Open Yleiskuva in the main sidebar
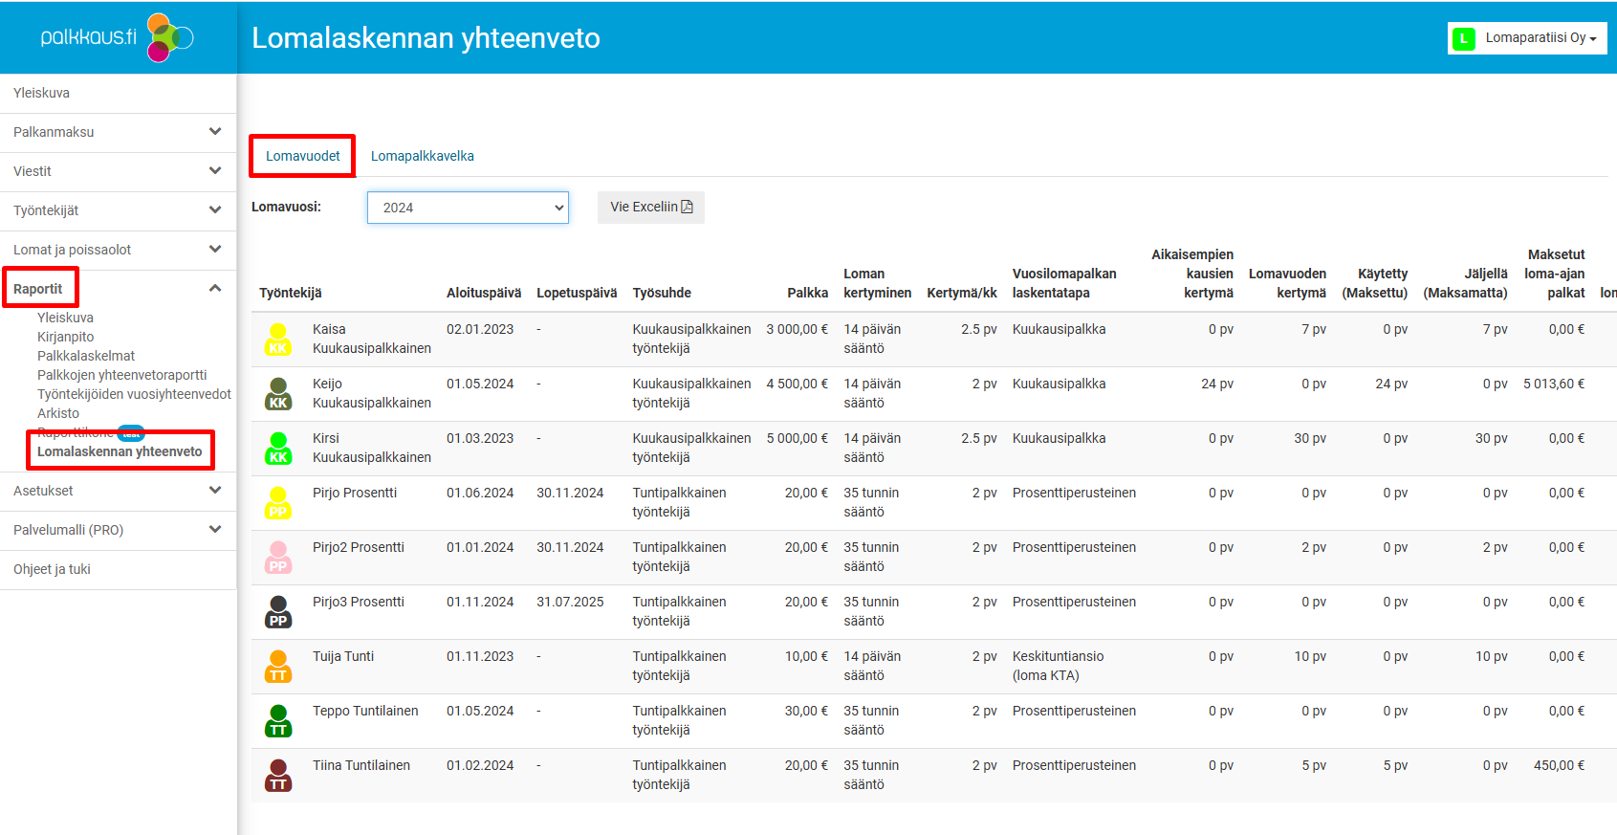 pyautogui.click(x=41, y=93)
